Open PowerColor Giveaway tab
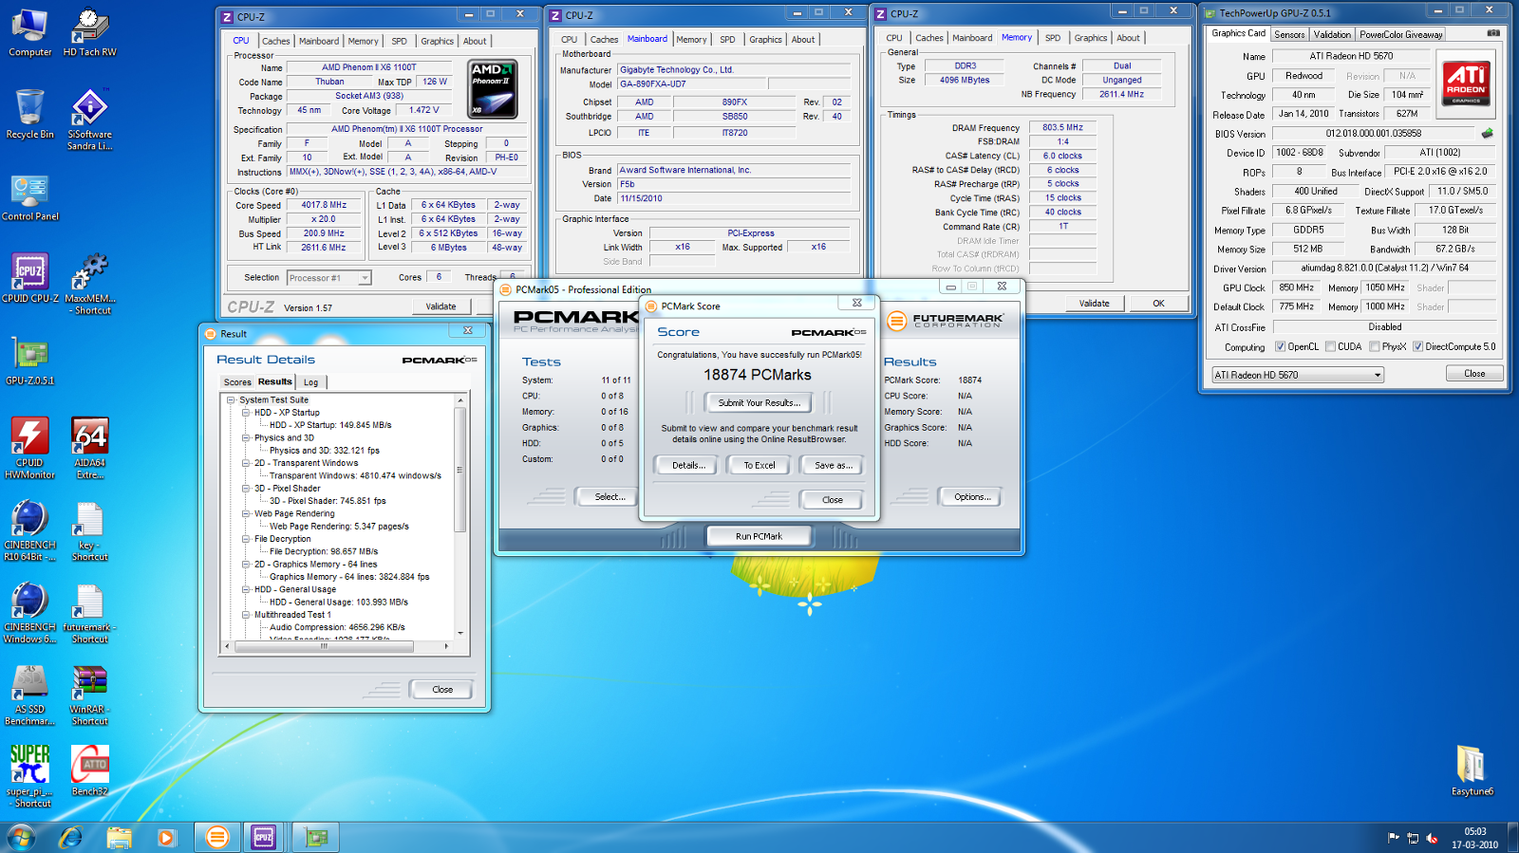This screenshot has width=1519, height=853. pyautogui.click(x=1400, y=34)
